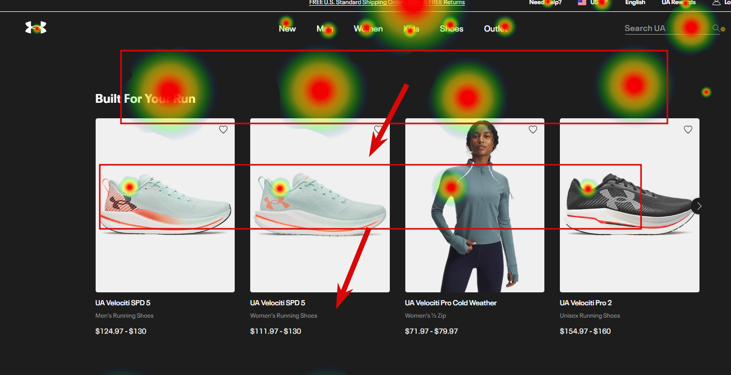Image resolution: width=731 pixels, height=375 pixels.
Task: Favorite the UA Velociti Pro 2
Action: tap(688, 130)
